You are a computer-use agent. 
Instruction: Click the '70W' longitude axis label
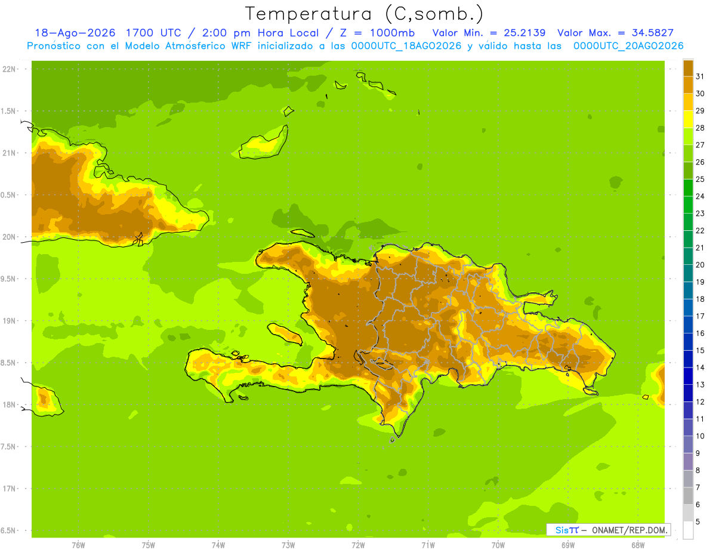coord(498,545)
